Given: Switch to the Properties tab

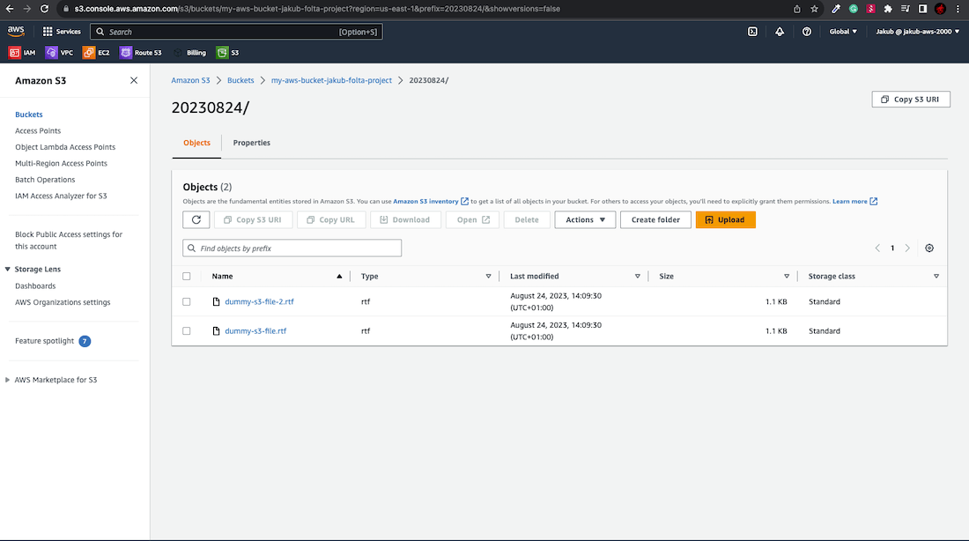Looking at the screenshot, I should (252, 143).
